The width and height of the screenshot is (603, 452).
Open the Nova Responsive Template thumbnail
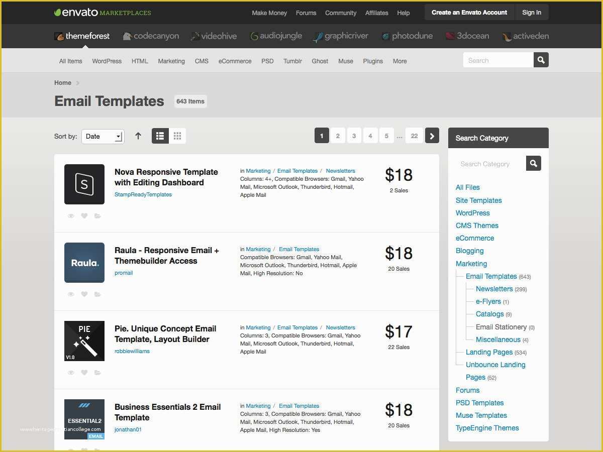click(84, 184)
